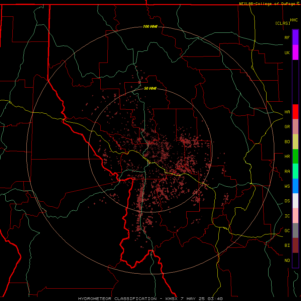Select the IC light-pink legend swatch
The image size is (301, 301).
coord(295,216)
